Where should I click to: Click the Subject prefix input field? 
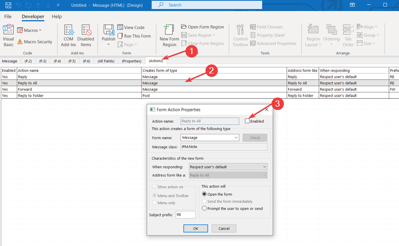point(186,215)
